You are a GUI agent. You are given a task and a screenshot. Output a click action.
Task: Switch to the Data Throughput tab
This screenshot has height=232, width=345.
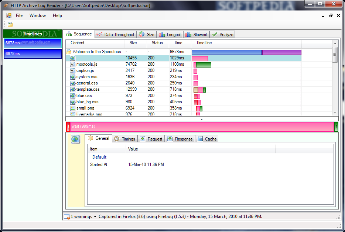(116, 35)
